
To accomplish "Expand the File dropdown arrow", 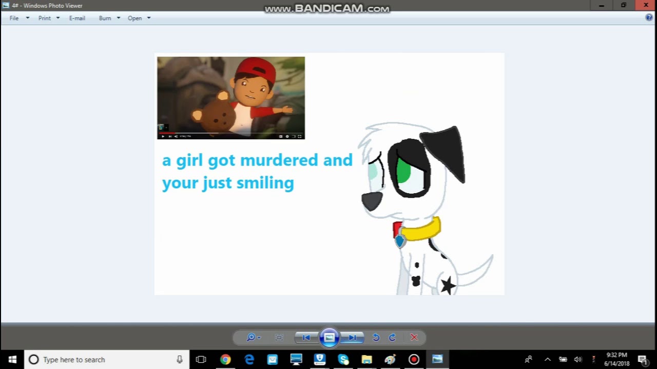I will pyautogui.click(x=28, y=18).
